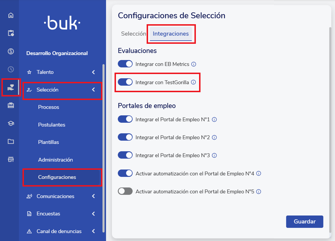This screenshot has height=241, width=335.
Task: Open the Postulantes submenu item
Action: point(52,125)
